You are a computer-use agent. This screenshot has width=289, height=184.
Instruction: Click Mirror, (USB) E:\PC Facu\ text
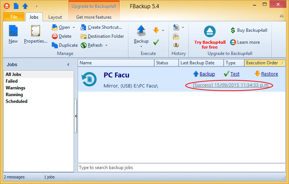[131, 86]
